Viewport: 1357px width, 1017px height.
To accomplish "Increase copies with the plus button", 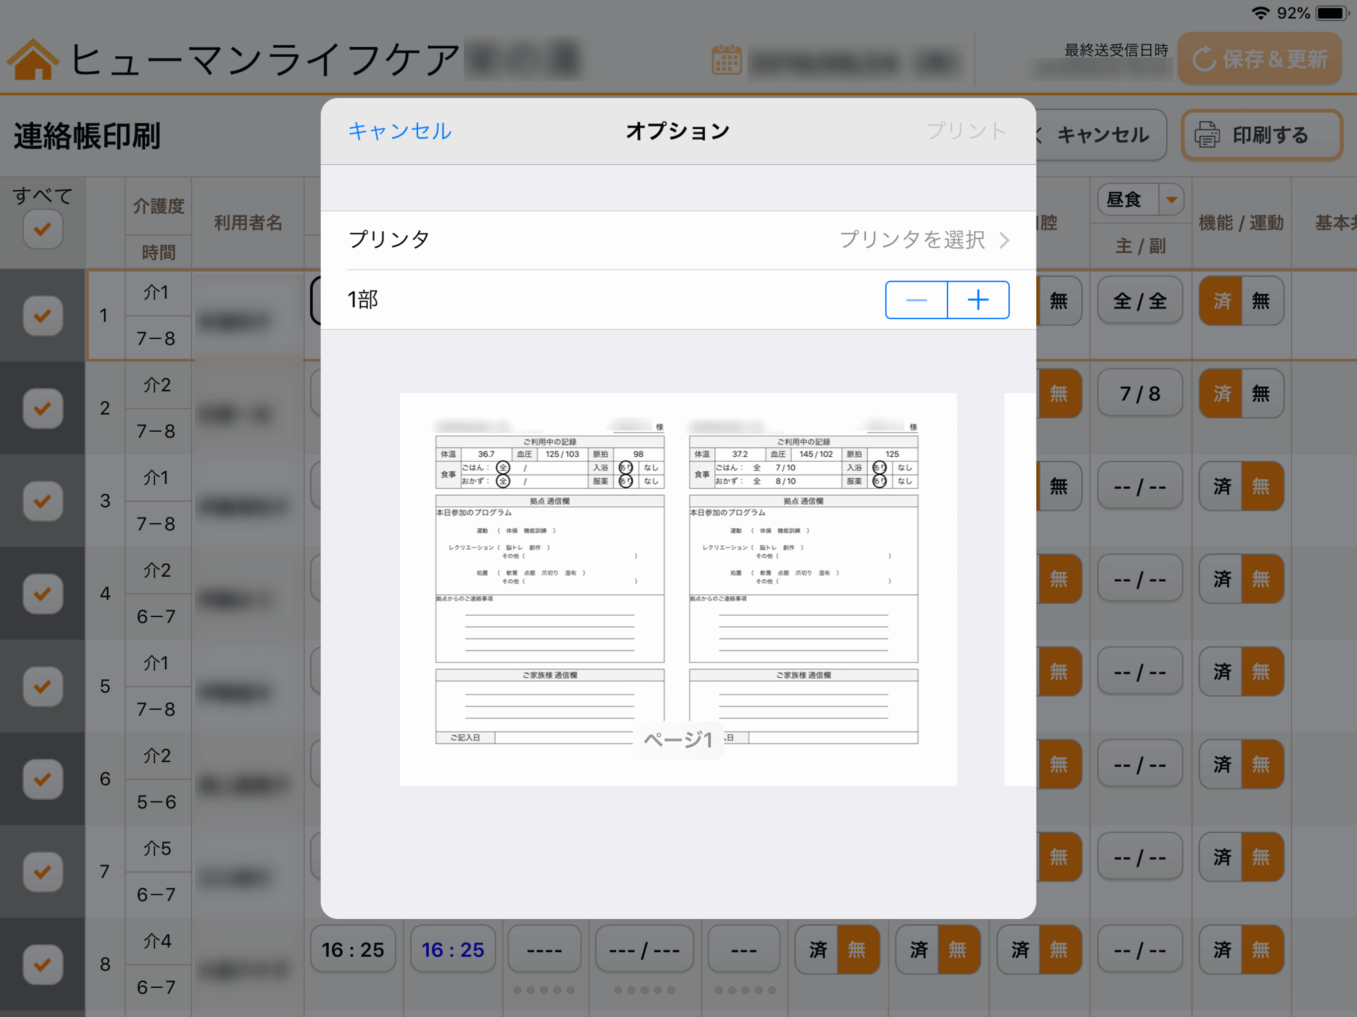I will [x=978, y=300].
